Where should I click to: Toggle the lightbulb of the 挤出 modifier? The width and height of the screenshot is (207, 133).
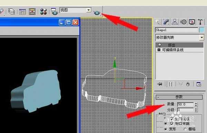click(160, 45)
